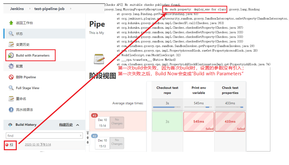
Task: Click the up arrow in the build history pager
Action: (88, 138)
